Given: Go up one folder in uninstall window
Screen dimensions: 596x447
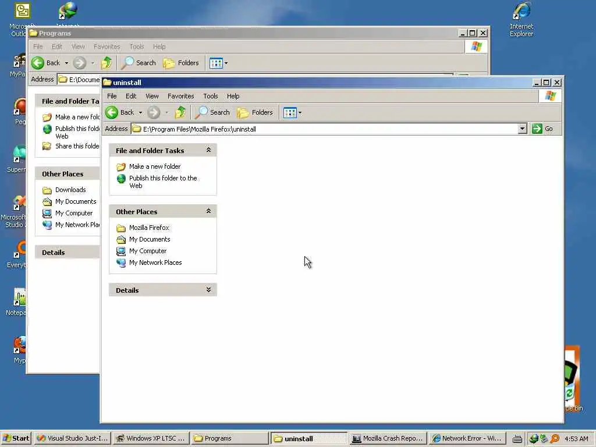Looking at the screenshot, I should (180, 112).
